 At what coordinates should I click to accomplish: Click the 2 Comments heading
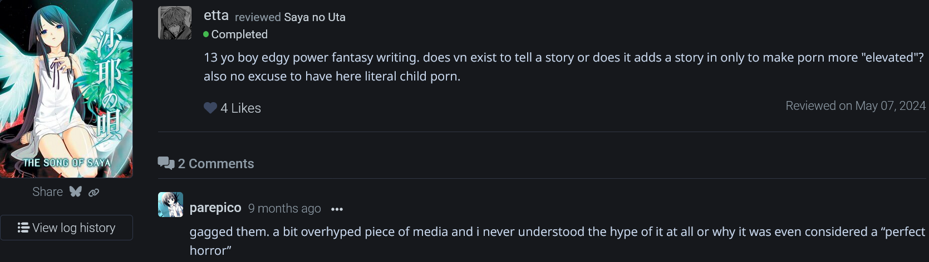click(215, 164)
